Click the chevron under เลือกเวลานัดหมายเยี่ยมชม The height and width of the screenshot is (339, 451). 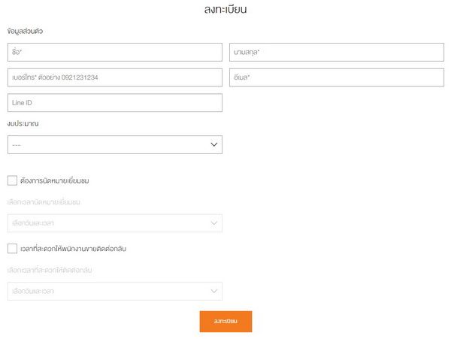(x=213, y=223)
